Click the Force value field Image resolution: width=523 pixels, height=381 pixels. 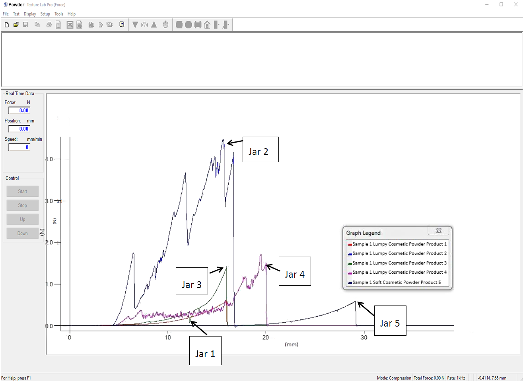pos(19,110)
